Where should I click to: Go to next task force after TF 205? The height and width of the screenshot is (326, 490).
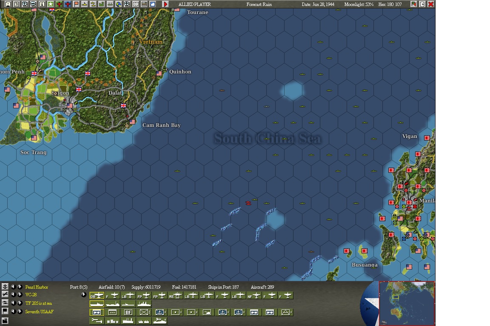point(20,303)
